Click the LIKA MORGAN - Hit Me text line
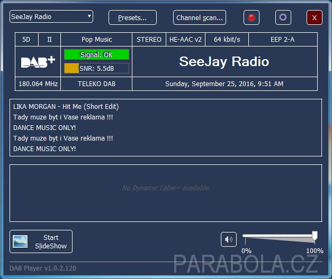This screenshot has width=332, height=279. tap(66, 107)
